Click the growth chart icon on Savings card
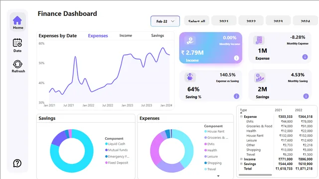 (260, 78)
